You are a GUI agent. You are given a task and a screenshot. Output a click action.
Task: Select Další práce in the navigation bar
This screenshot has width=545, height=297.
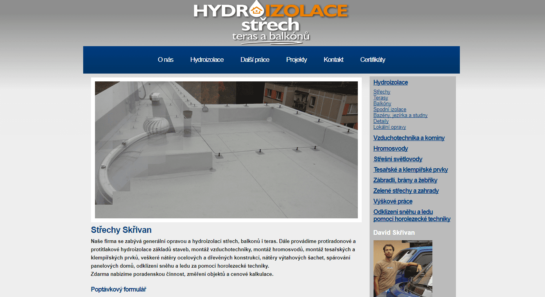click(x=255, y=59)
